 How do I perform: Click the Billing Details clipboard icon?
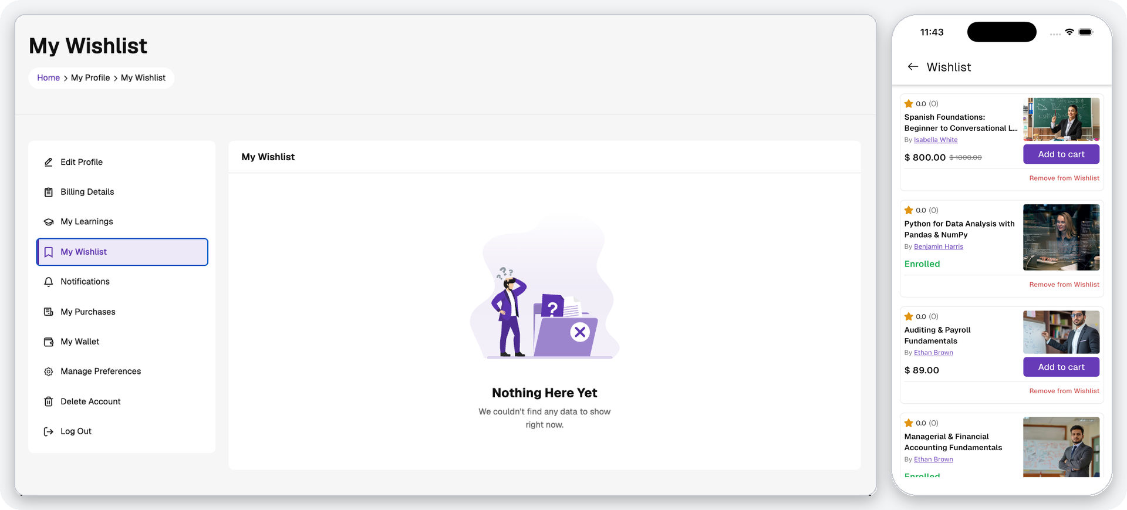pyautogui.click(x=49, y=192)
